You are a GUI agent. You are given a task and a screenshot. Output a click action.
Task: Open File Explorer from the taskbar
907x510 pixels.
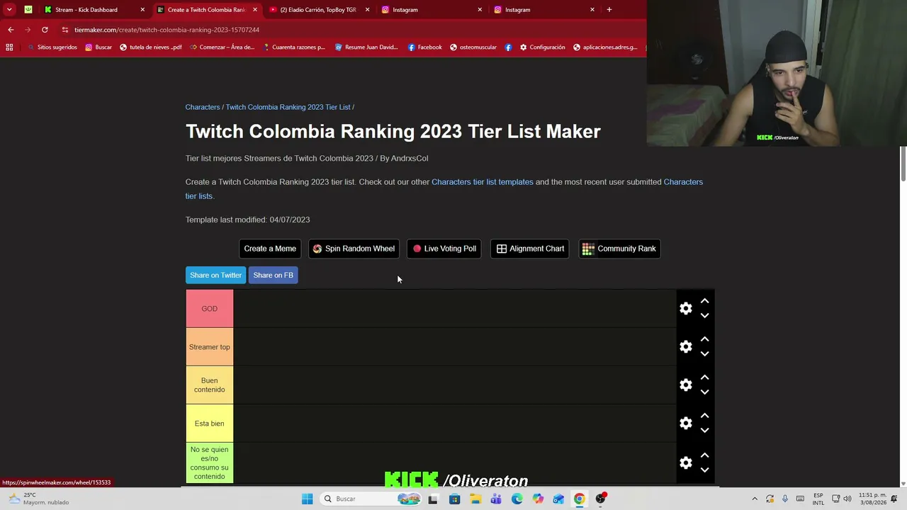point(475,499)
